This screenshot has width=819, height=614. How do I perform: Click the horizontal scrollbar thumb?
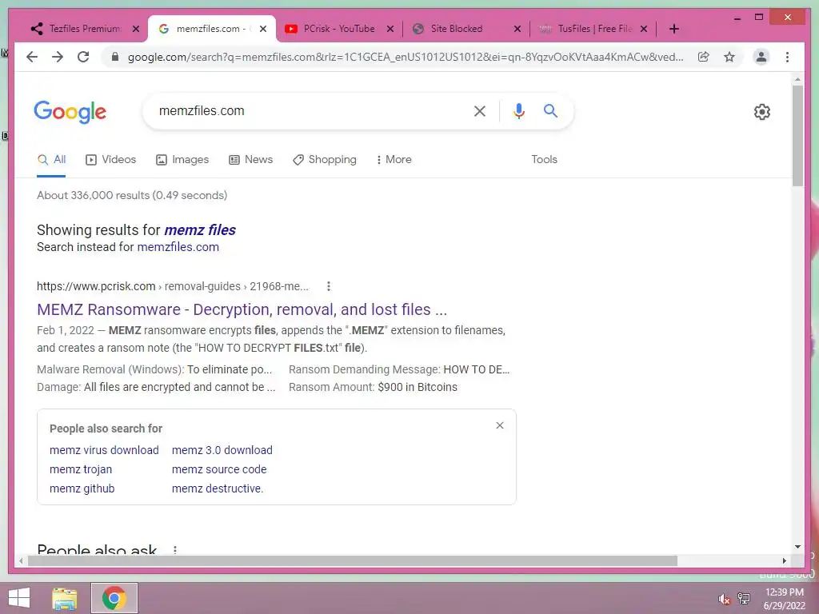(x=353, y=560)
